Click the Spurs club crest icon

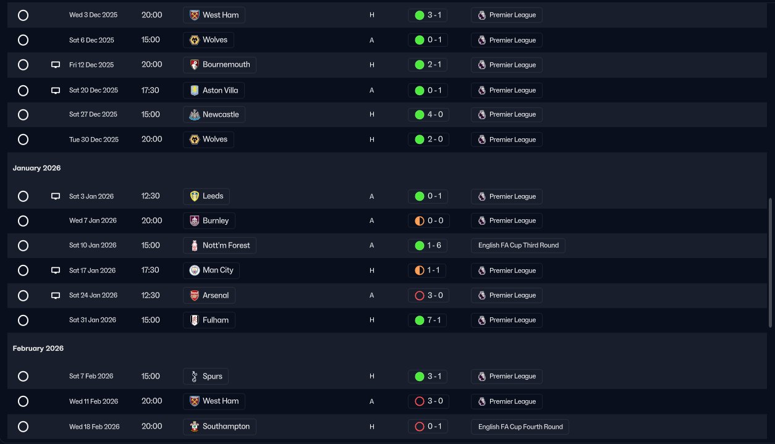tap(194, 376)
